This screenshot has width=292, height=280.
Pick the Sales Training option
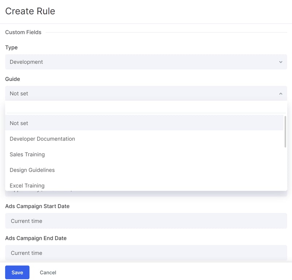(27, 155)
